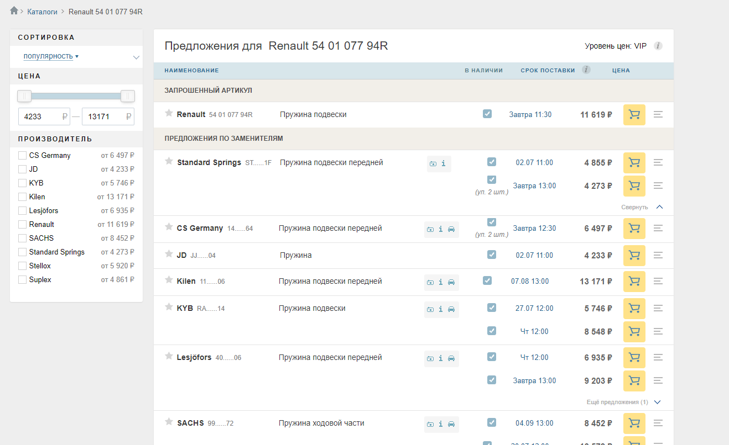
Task: Add JD 4 233 ₽ offer to cart
Action: [x=634, y=256]
